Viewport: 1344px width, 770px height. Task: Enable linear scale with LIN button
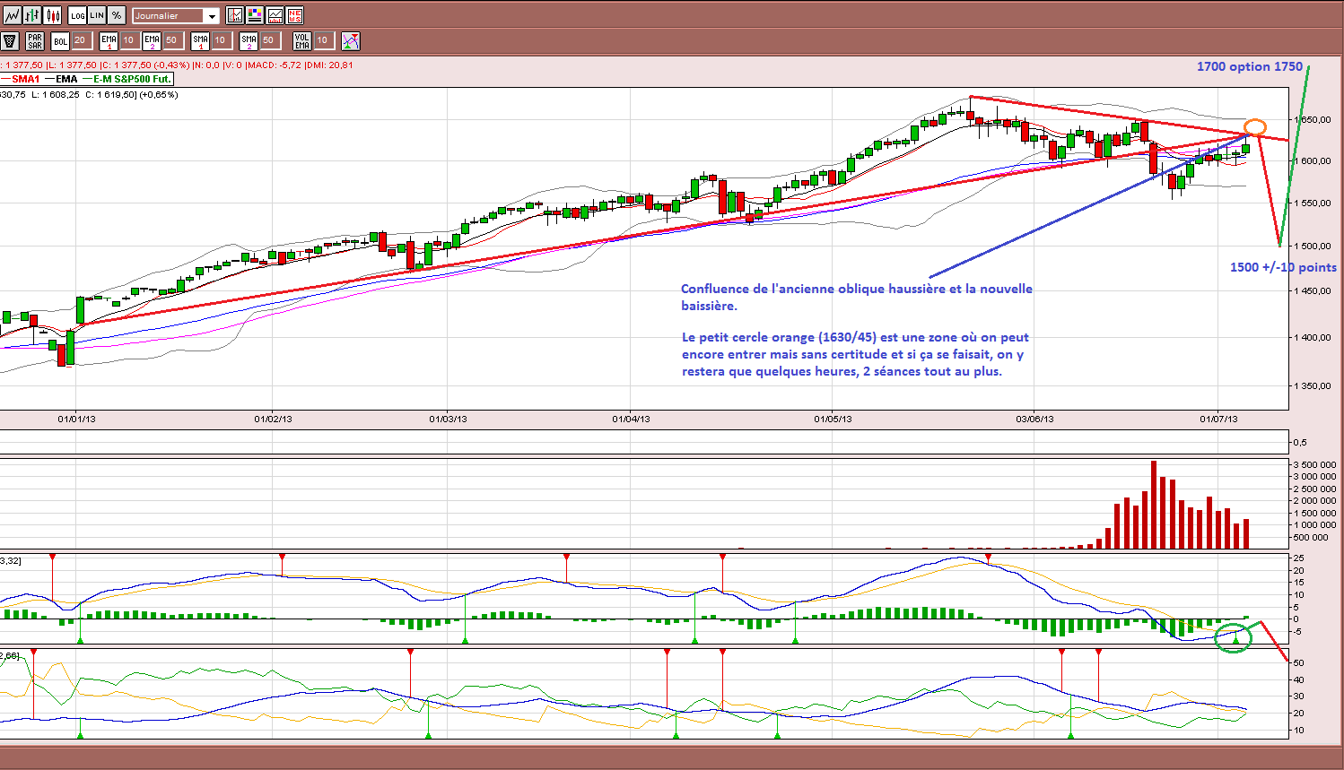(97, 15)
